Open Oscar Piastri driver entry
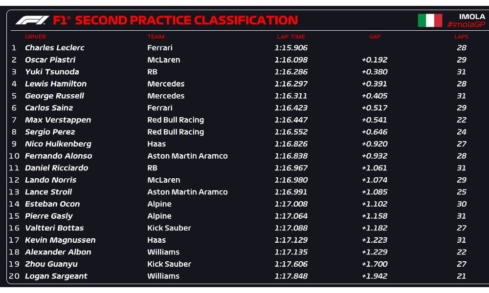Screen dimensions: 489x293 [x=50, y=60]
